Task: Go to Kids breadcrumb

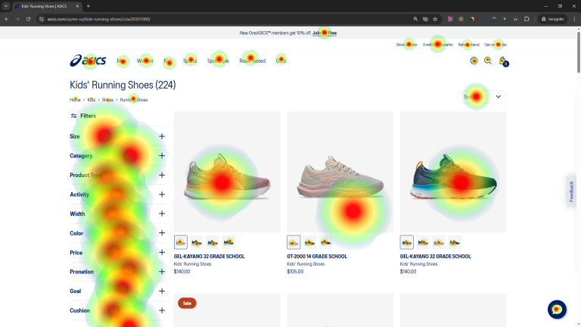Action: tap(92, 100)
